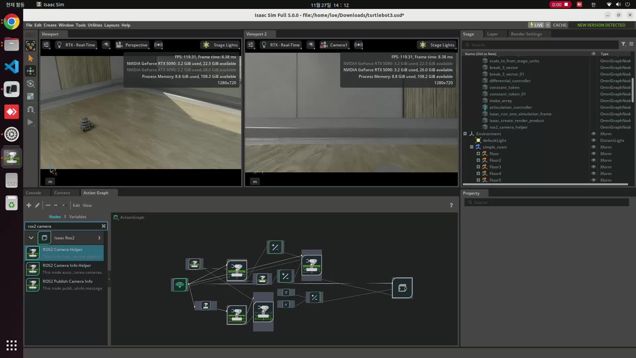
Task: Toggle visibility of defaultLight
Action: point(593,141)
